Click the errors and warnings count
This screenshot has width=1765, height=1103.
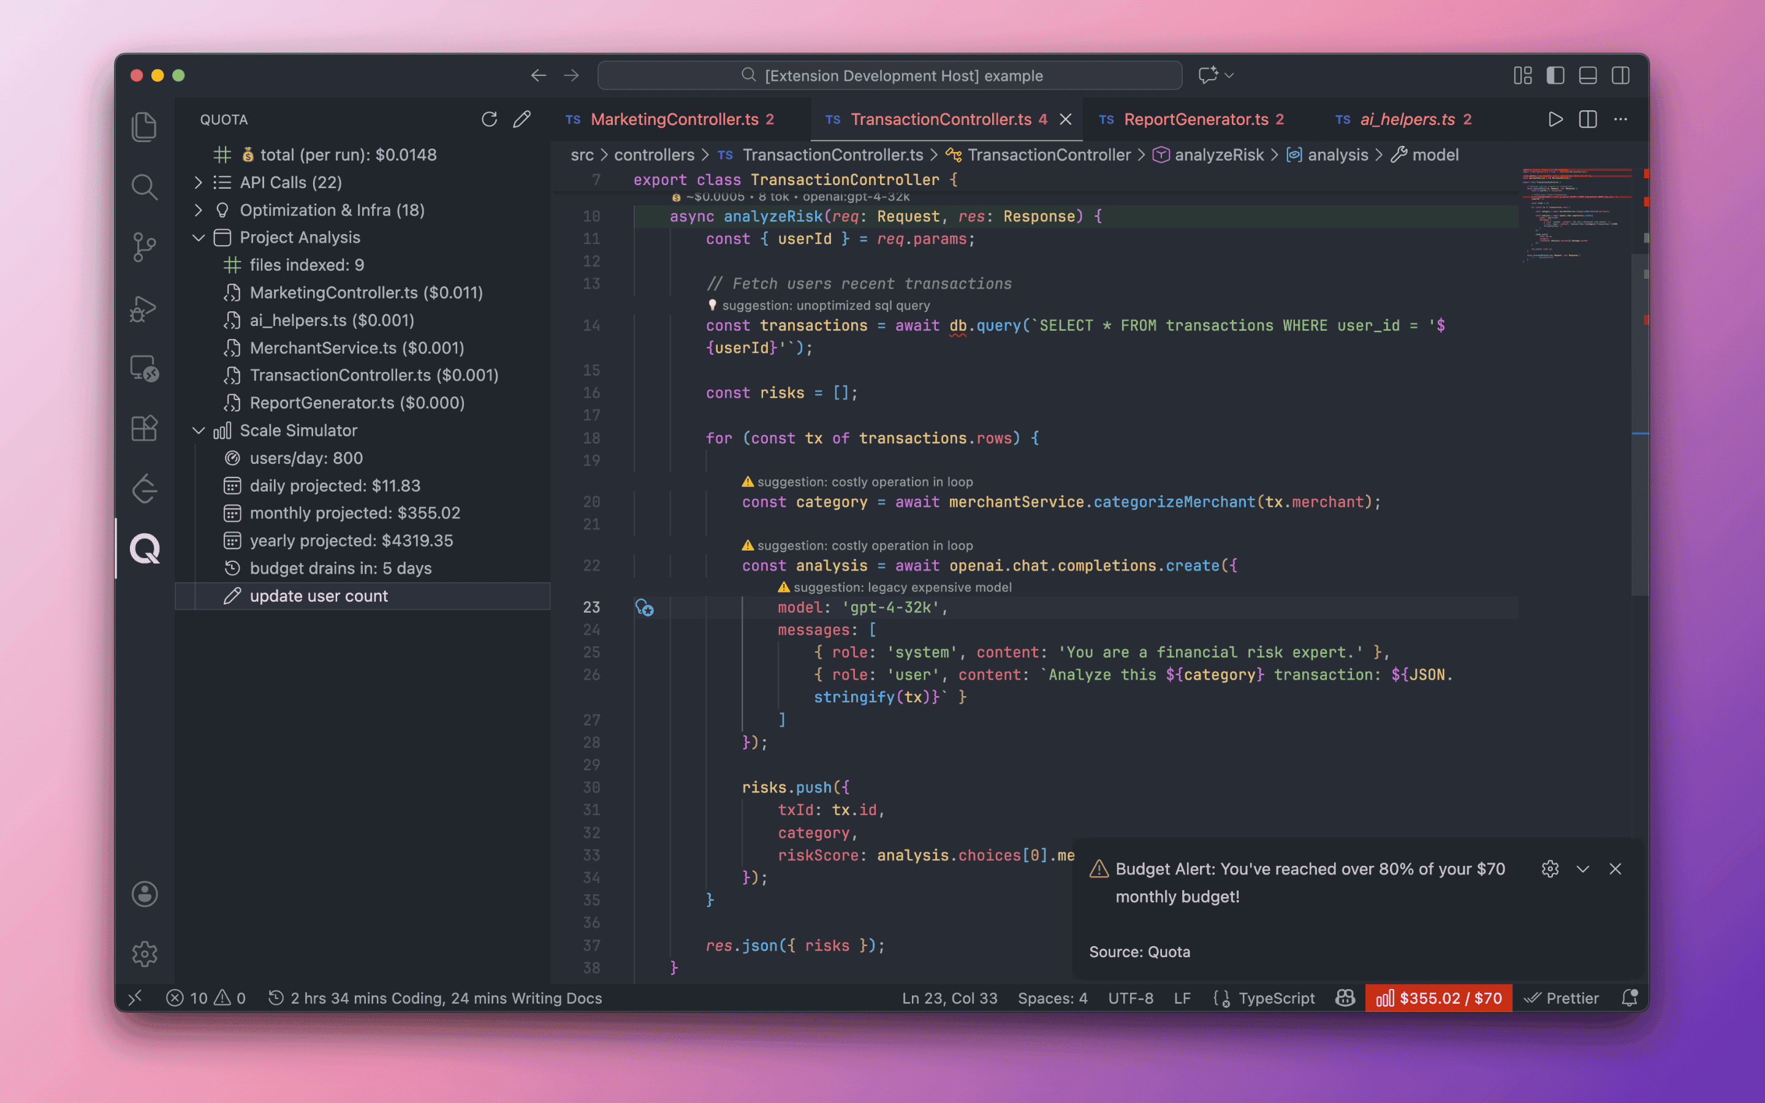[x=207, y=997]
